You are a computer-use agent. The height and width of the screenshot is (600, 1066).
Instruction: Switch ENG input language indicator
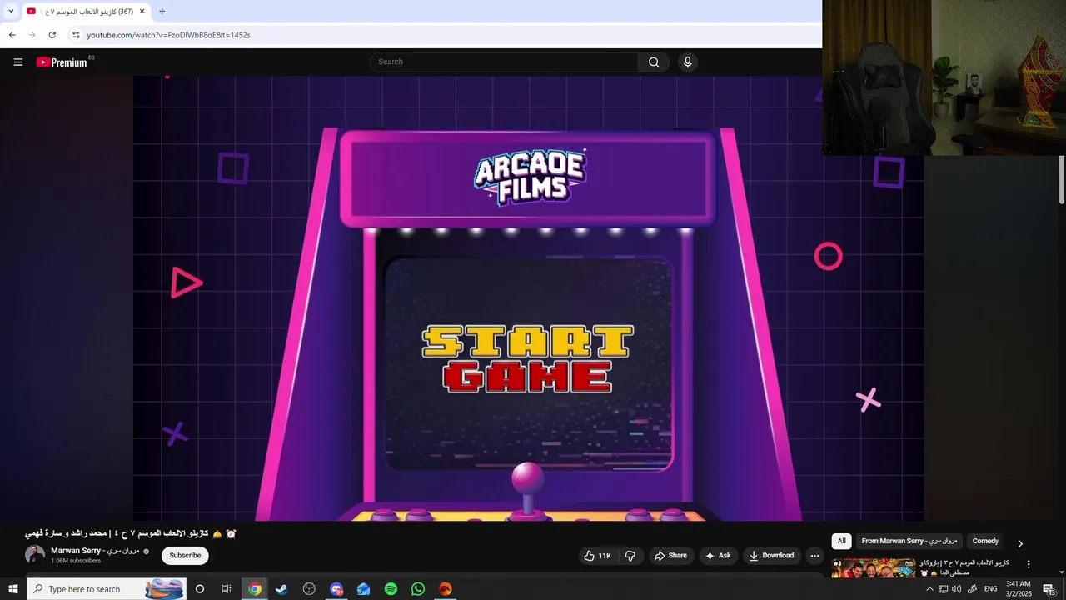pos(990,589)
